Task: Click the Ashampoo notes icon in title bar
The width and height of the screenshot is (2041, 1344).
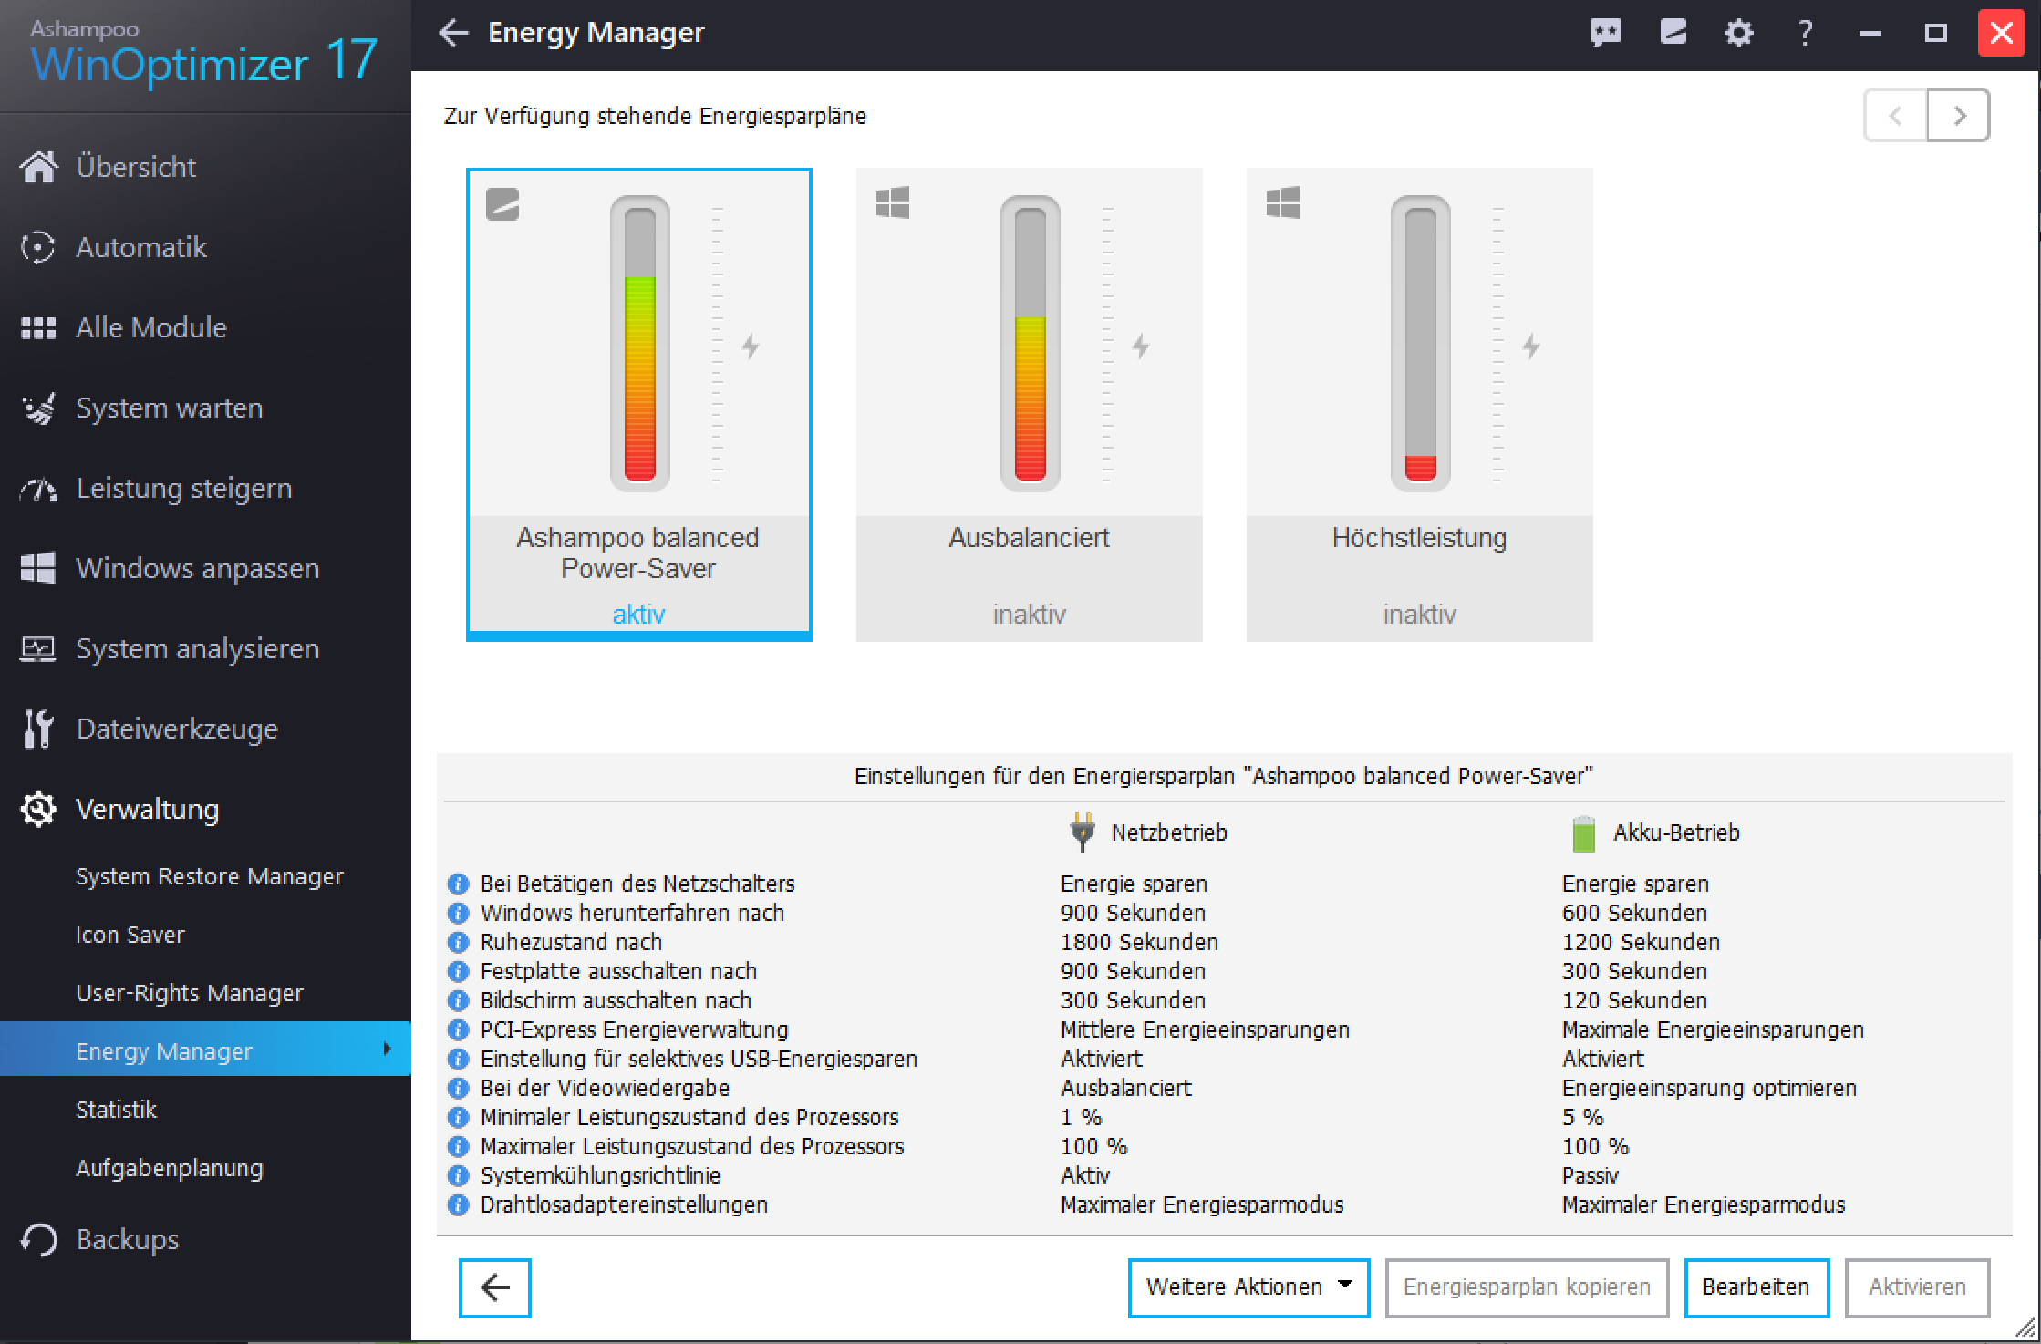Action: click(1673, 34)
